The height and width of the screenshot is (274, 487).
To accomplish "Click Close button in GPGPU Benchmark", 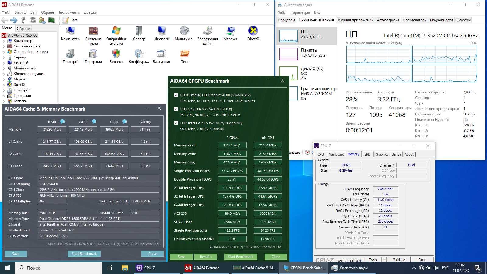I will [x=276, y=257].
